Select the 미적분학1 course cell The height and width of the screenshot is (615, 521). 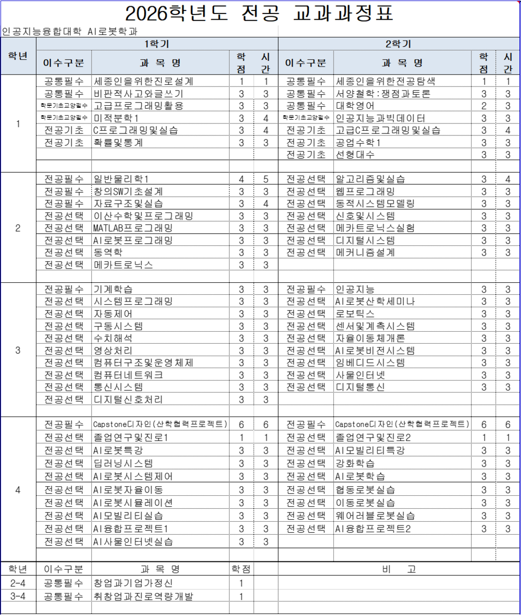click(160, 118)
